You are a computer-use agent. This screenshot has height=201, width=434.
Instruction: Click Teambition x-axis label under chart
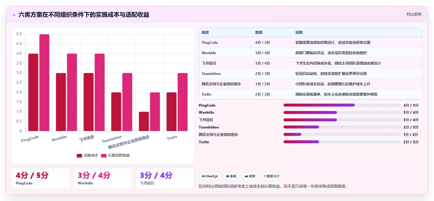(112, 139)
